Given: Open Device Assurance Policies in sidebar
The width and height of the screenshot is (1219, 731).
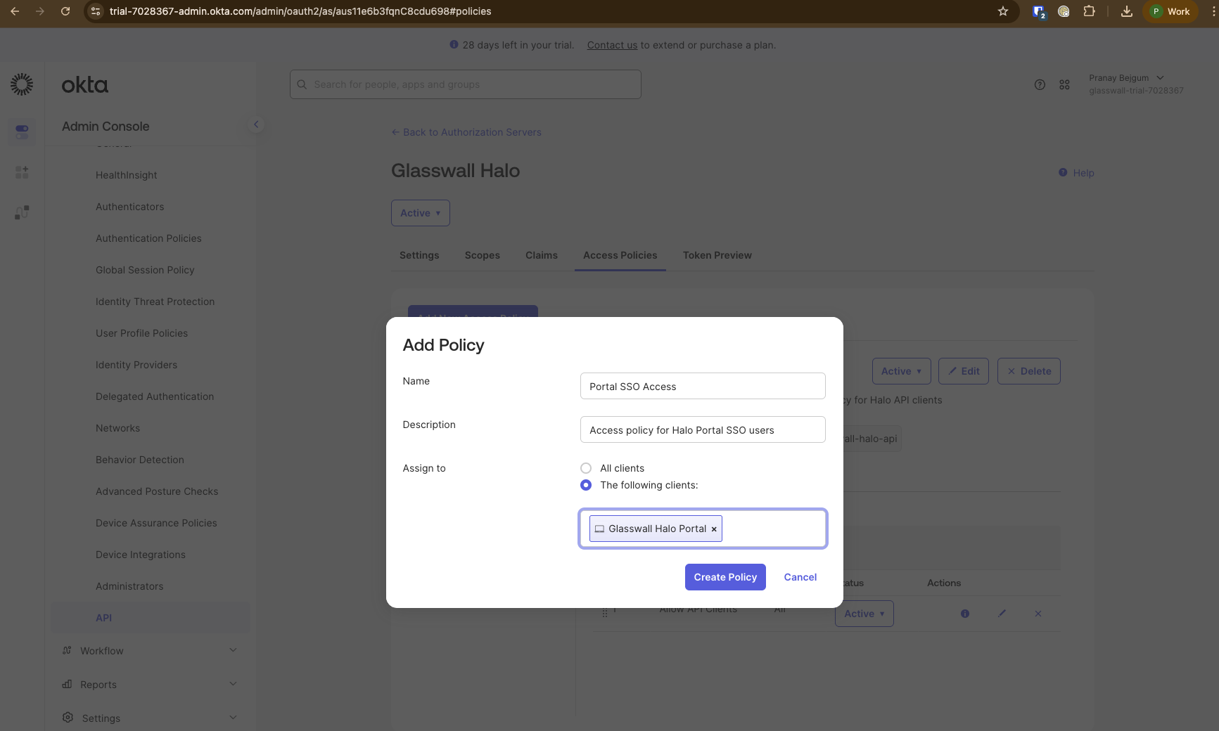Looking at the screenshot, I should click(x=156, y=523).
